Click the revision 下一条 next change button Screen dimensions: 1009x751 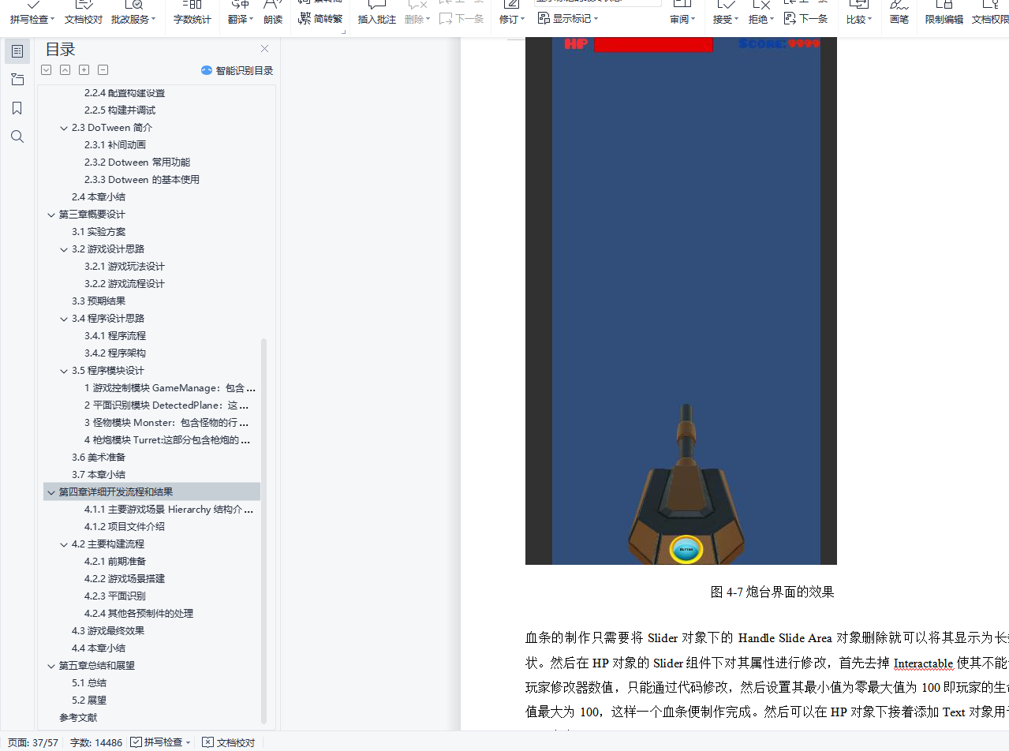click(x=805, y=18)
